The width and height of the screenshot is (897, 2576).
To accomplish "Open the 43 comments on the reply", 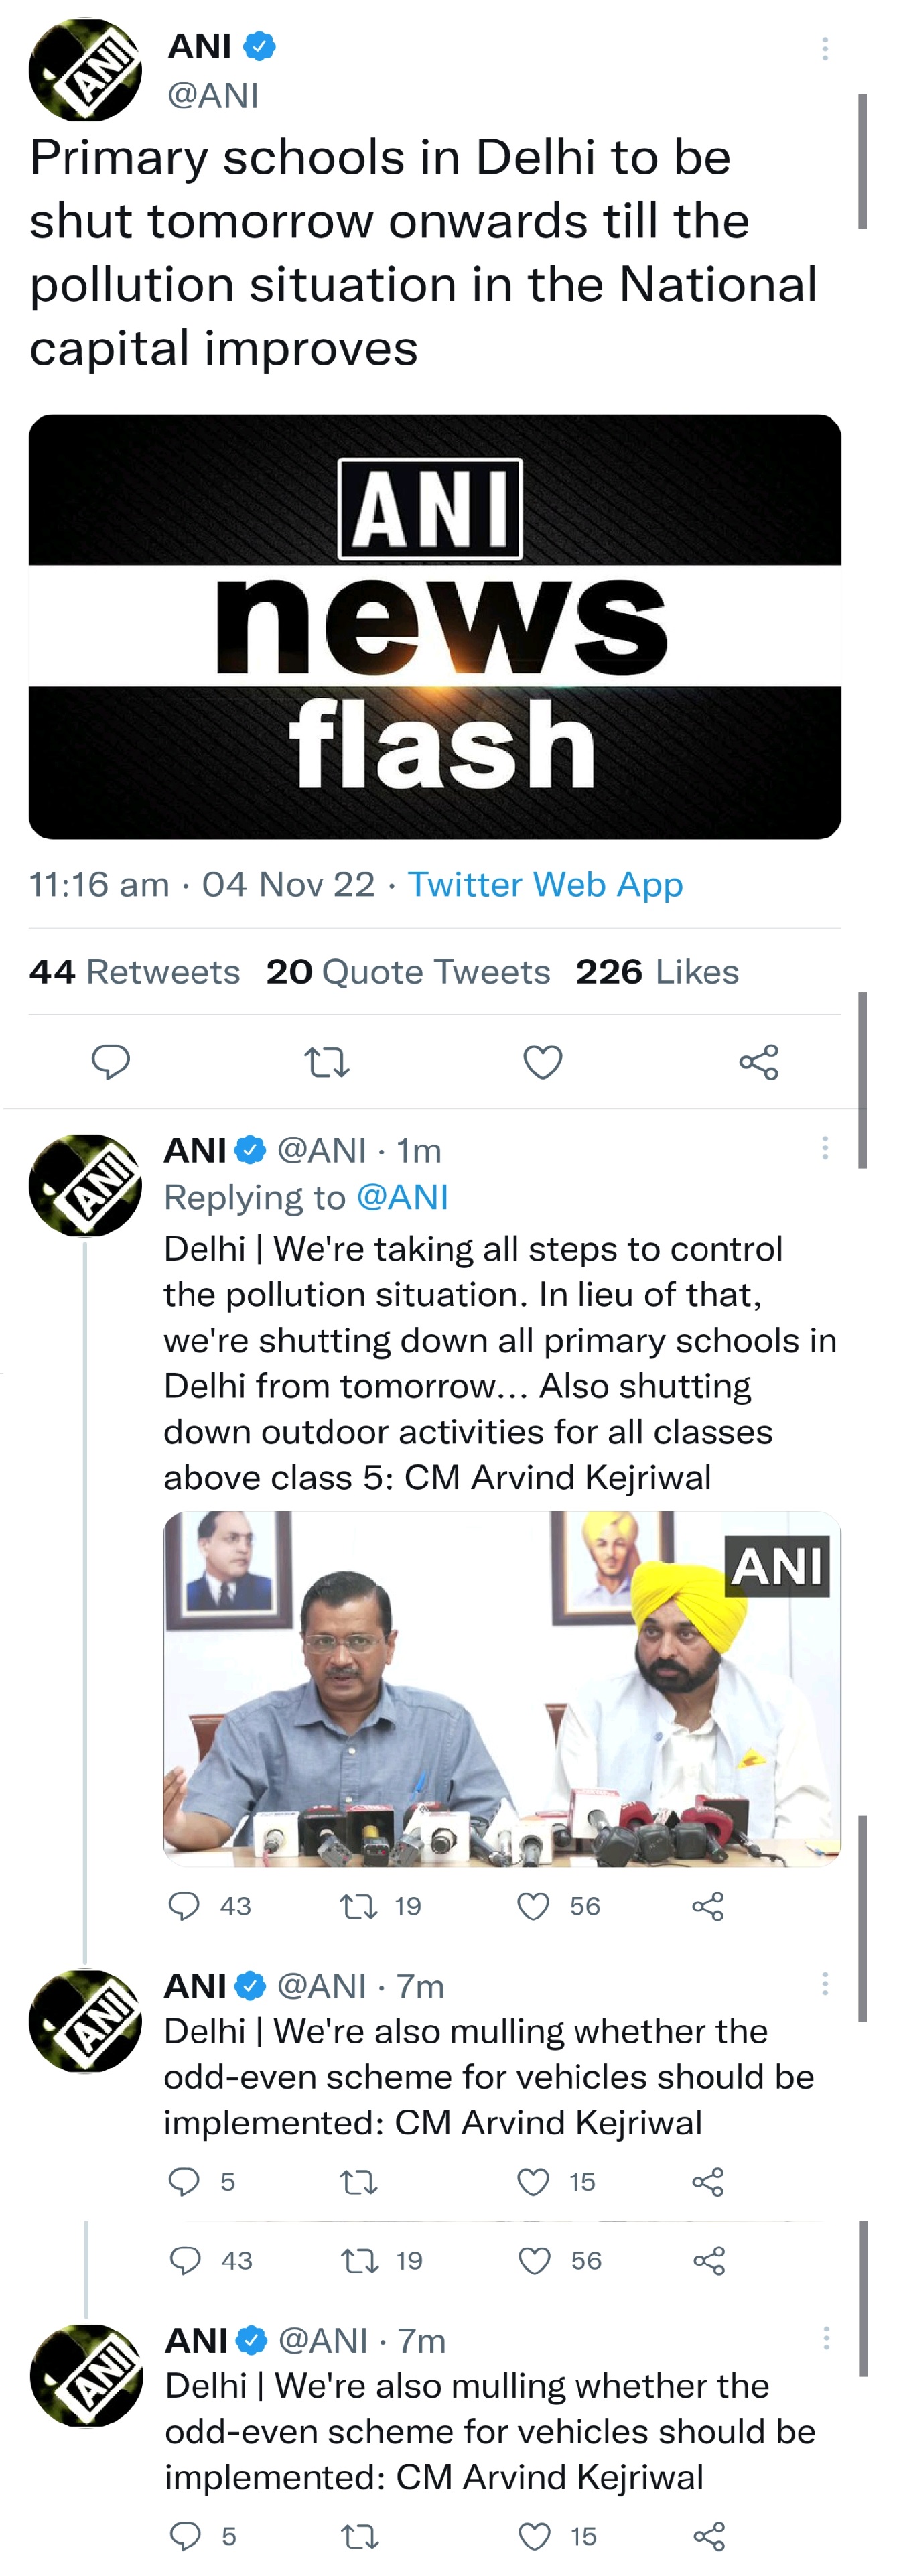I will (x=185, y=1906).
